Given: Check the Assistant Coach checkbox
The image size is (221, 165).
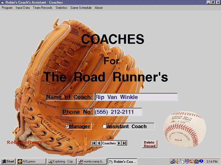Looking at the screenshot, I should click(x=104, y=126).
